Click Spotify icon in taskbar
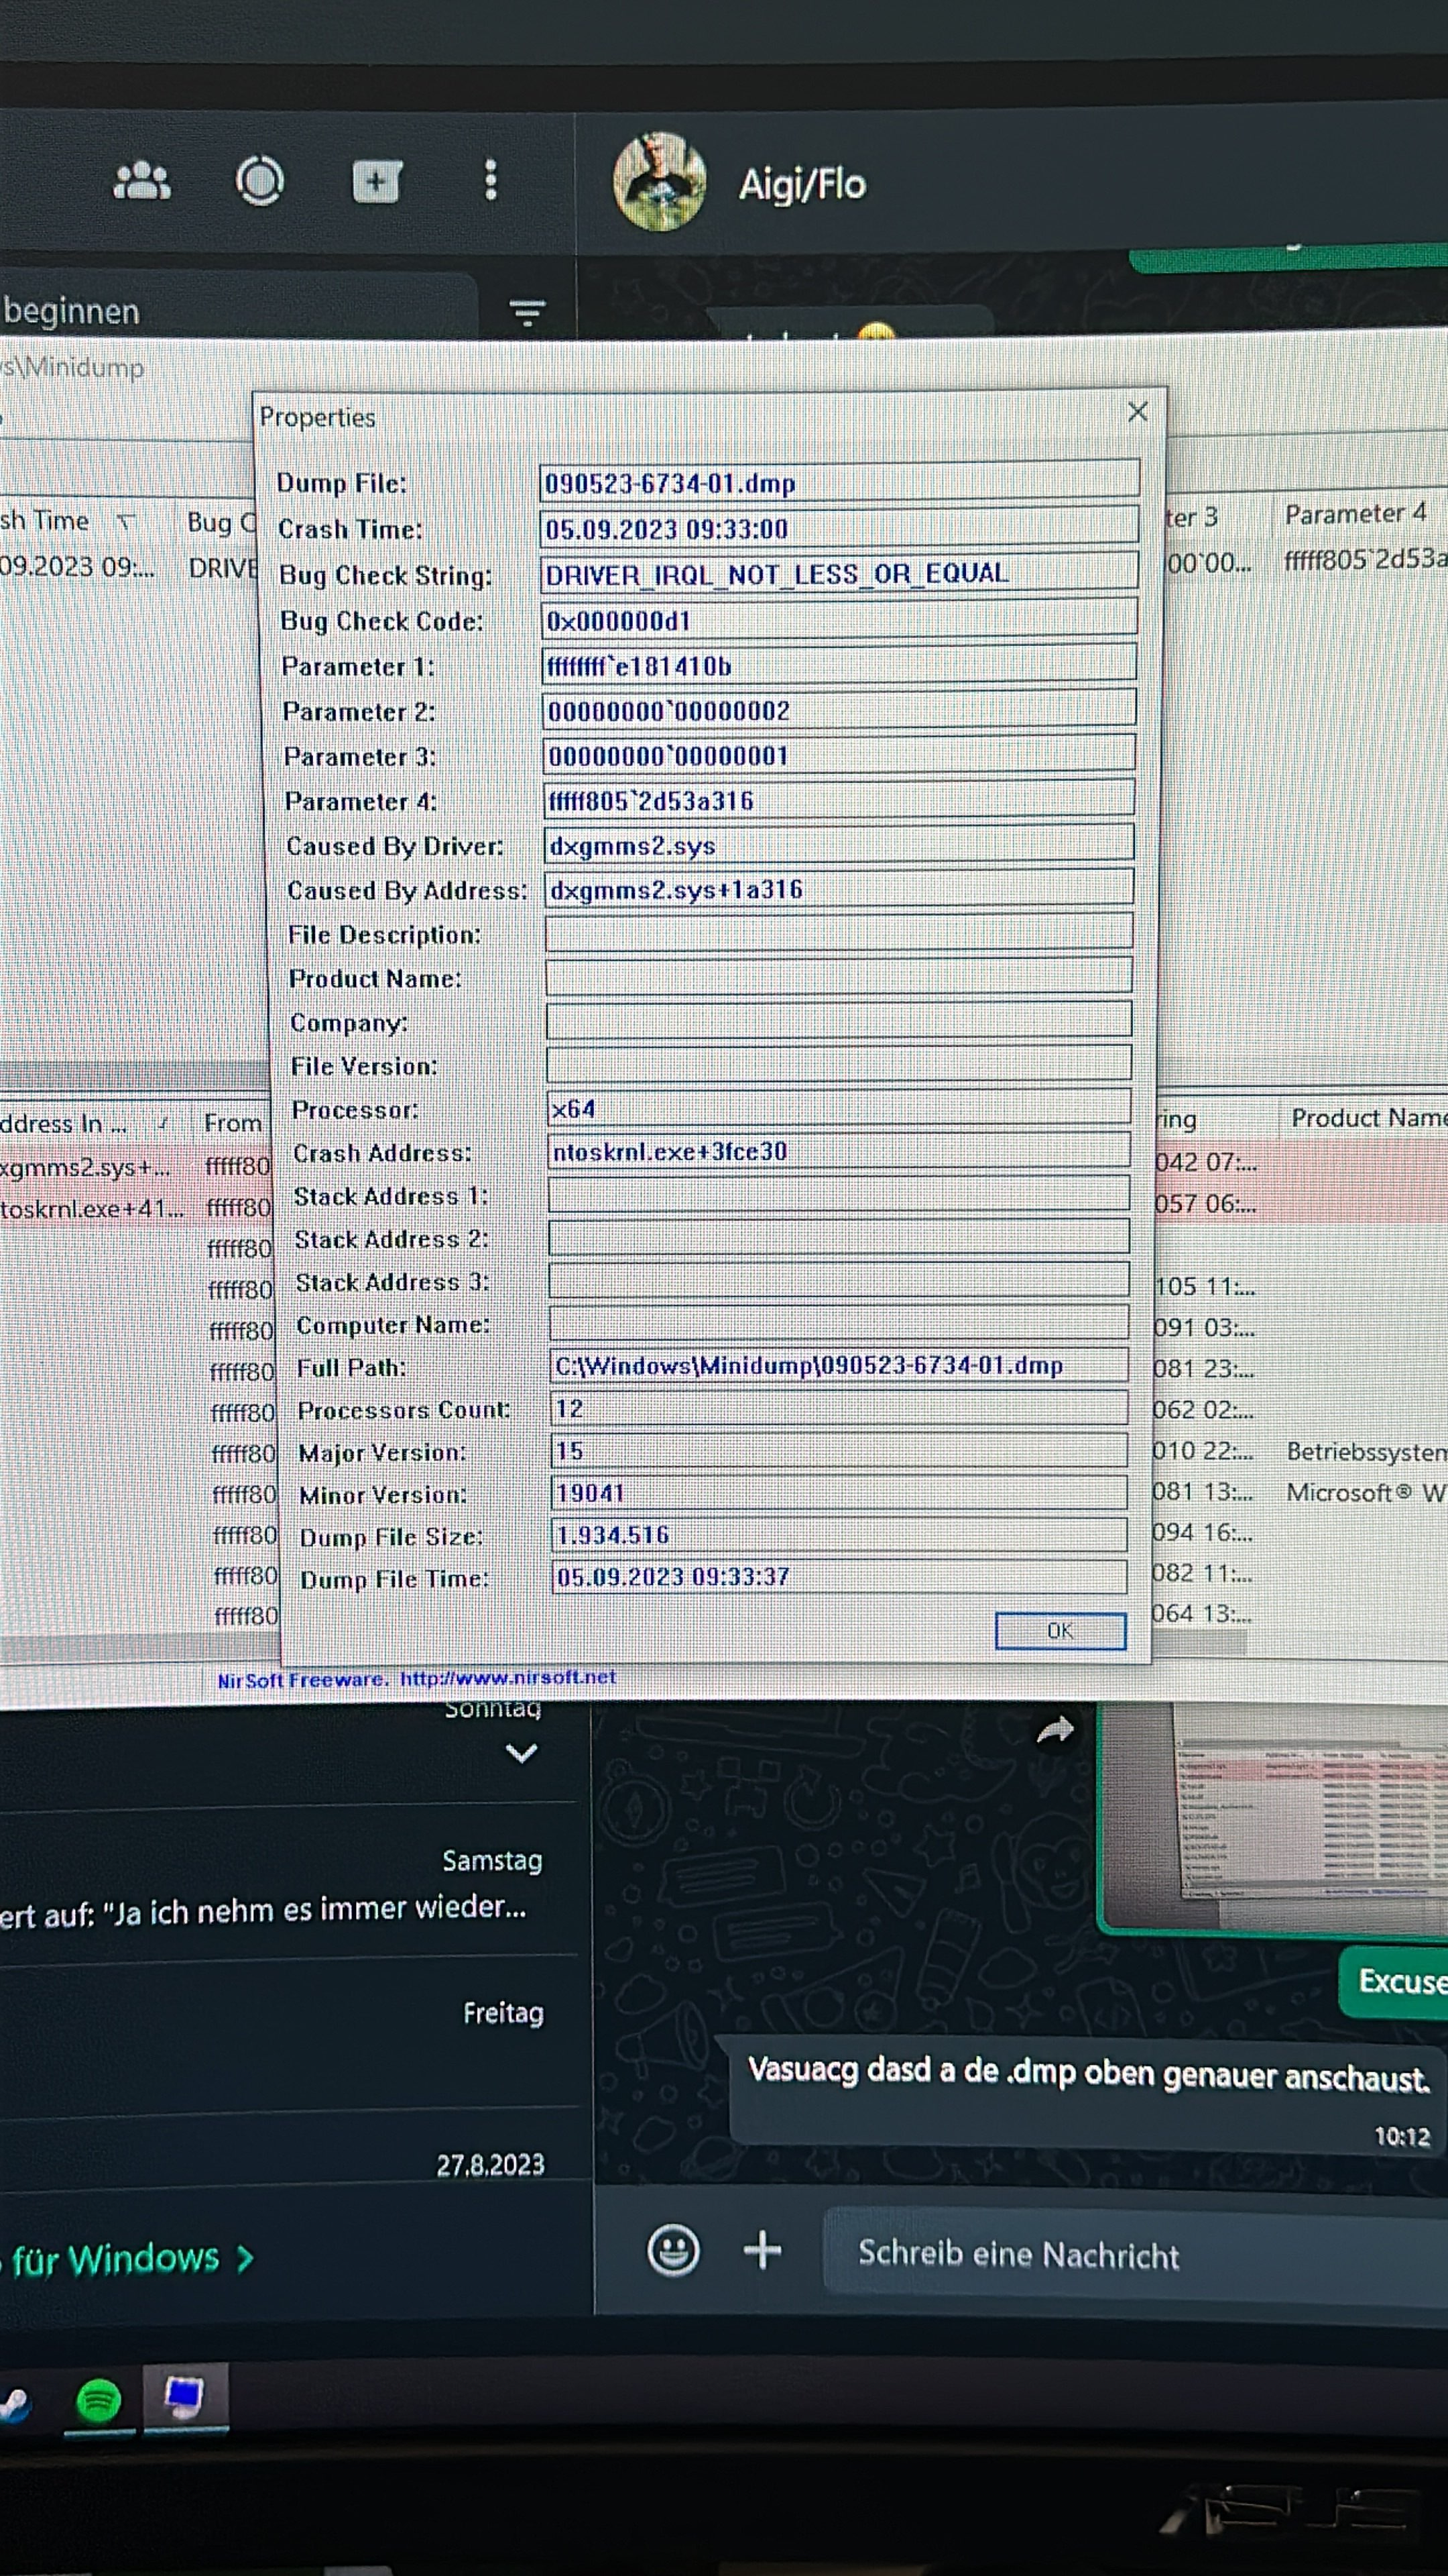The height and width of the screenshot is (2576, 1448). [98, 2401]
